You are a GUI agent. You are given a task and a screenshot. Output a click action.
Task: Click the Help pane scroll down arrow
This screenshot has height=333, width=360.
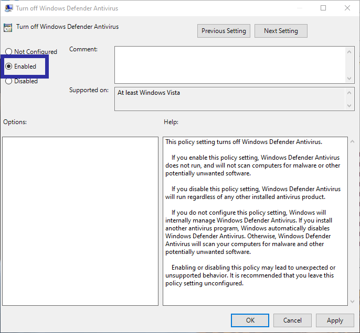(x=353, y=302)
